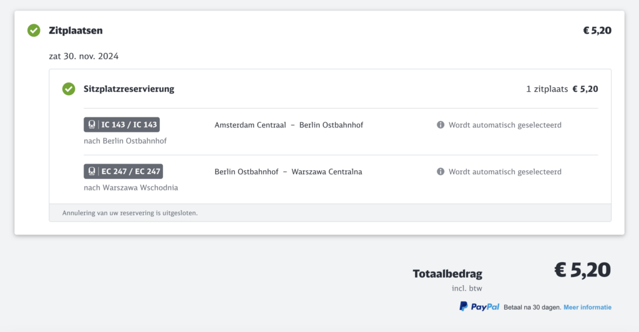Image resolution: width=639 pixels, height=332 pixels.
Task: Open the Meer informatie link
Action: coord(587,307)
